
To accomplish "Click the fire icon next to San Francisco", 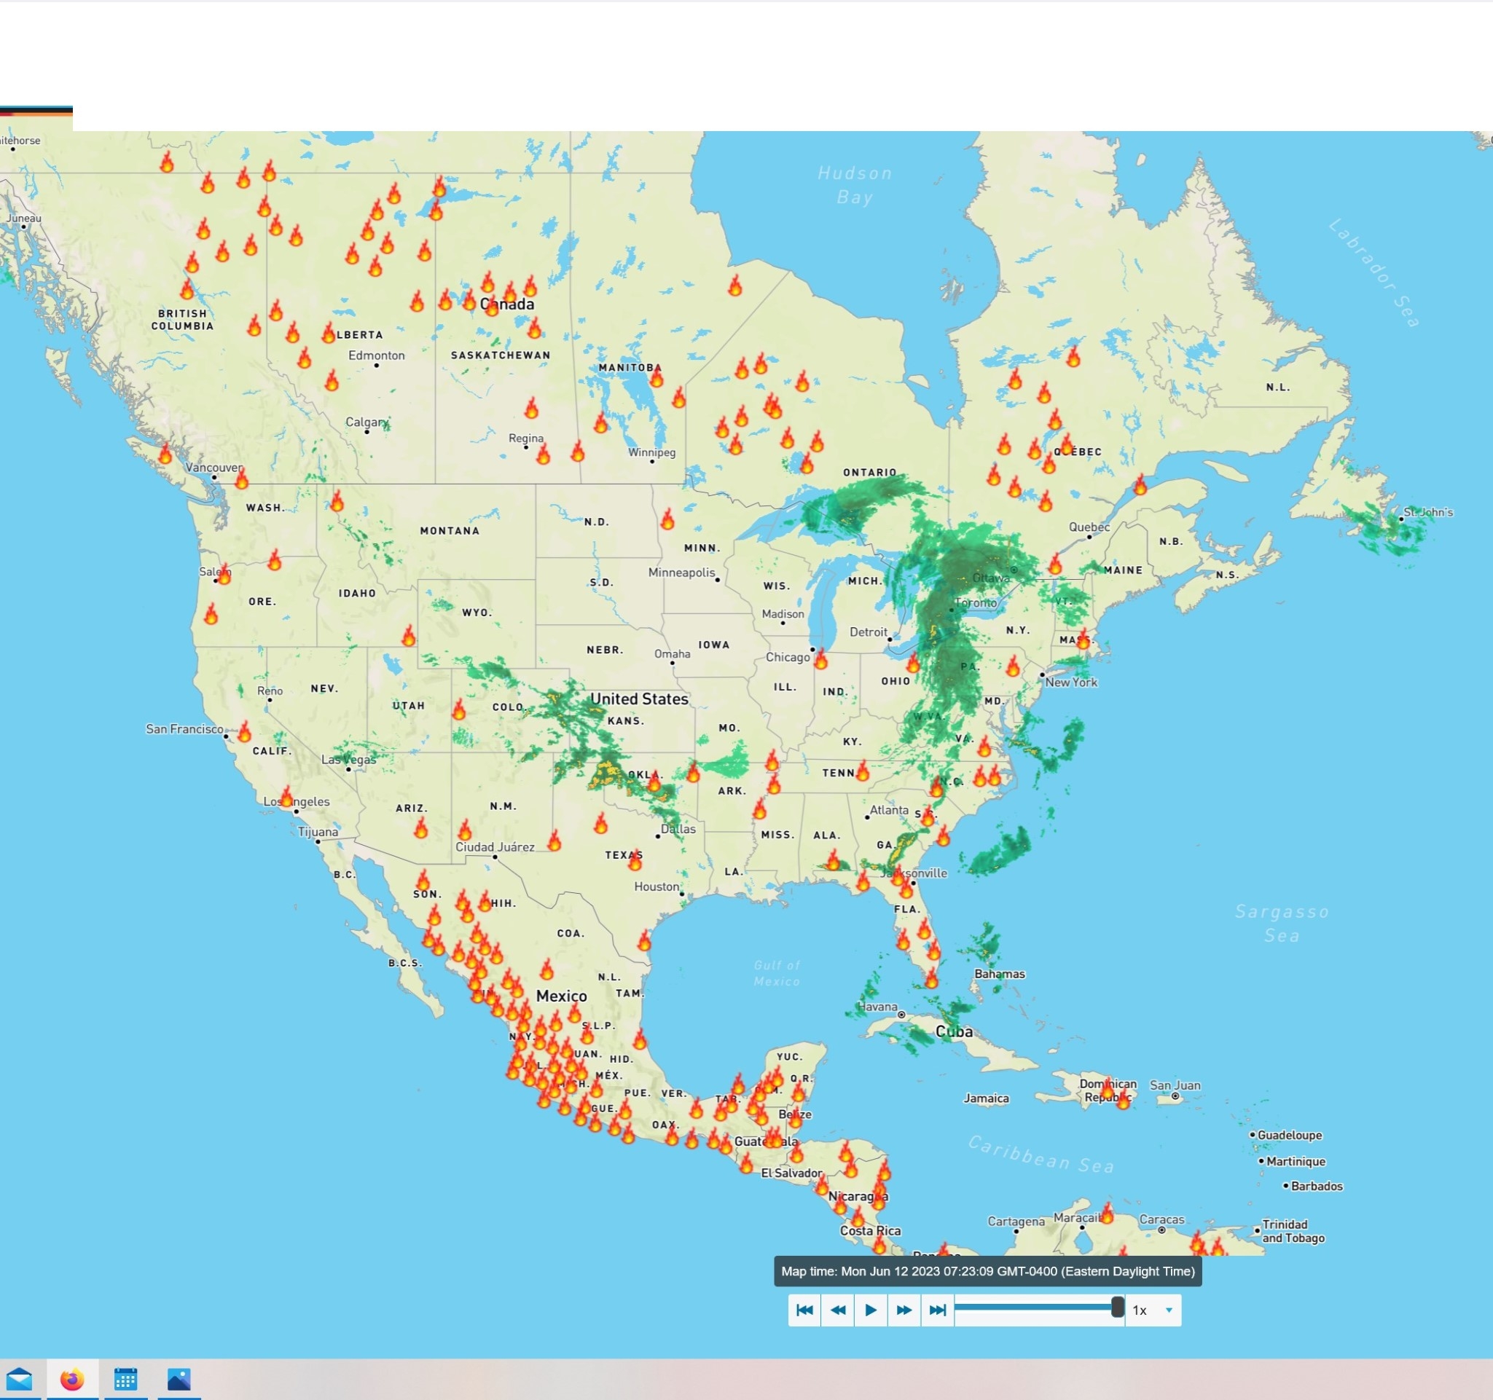I will tap(244, 733).
